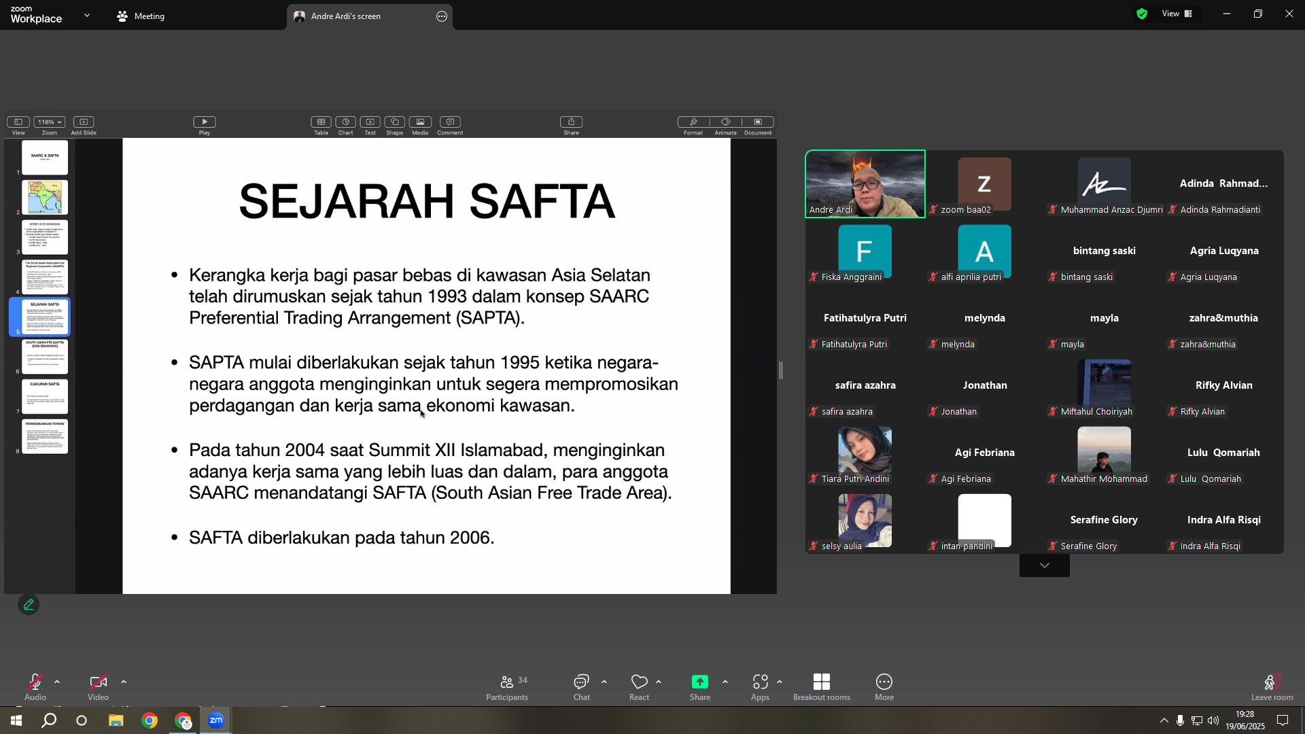Open the Apps panel
The width and height of the screenshot is (1305, 734).
tap(760, 687)
